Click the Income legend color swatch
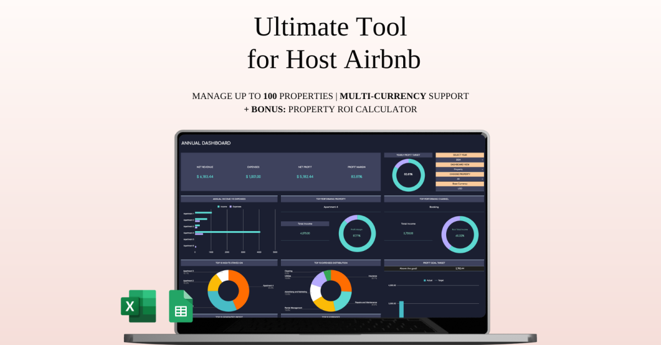This screenshot has width=661, height=345. 219,206
